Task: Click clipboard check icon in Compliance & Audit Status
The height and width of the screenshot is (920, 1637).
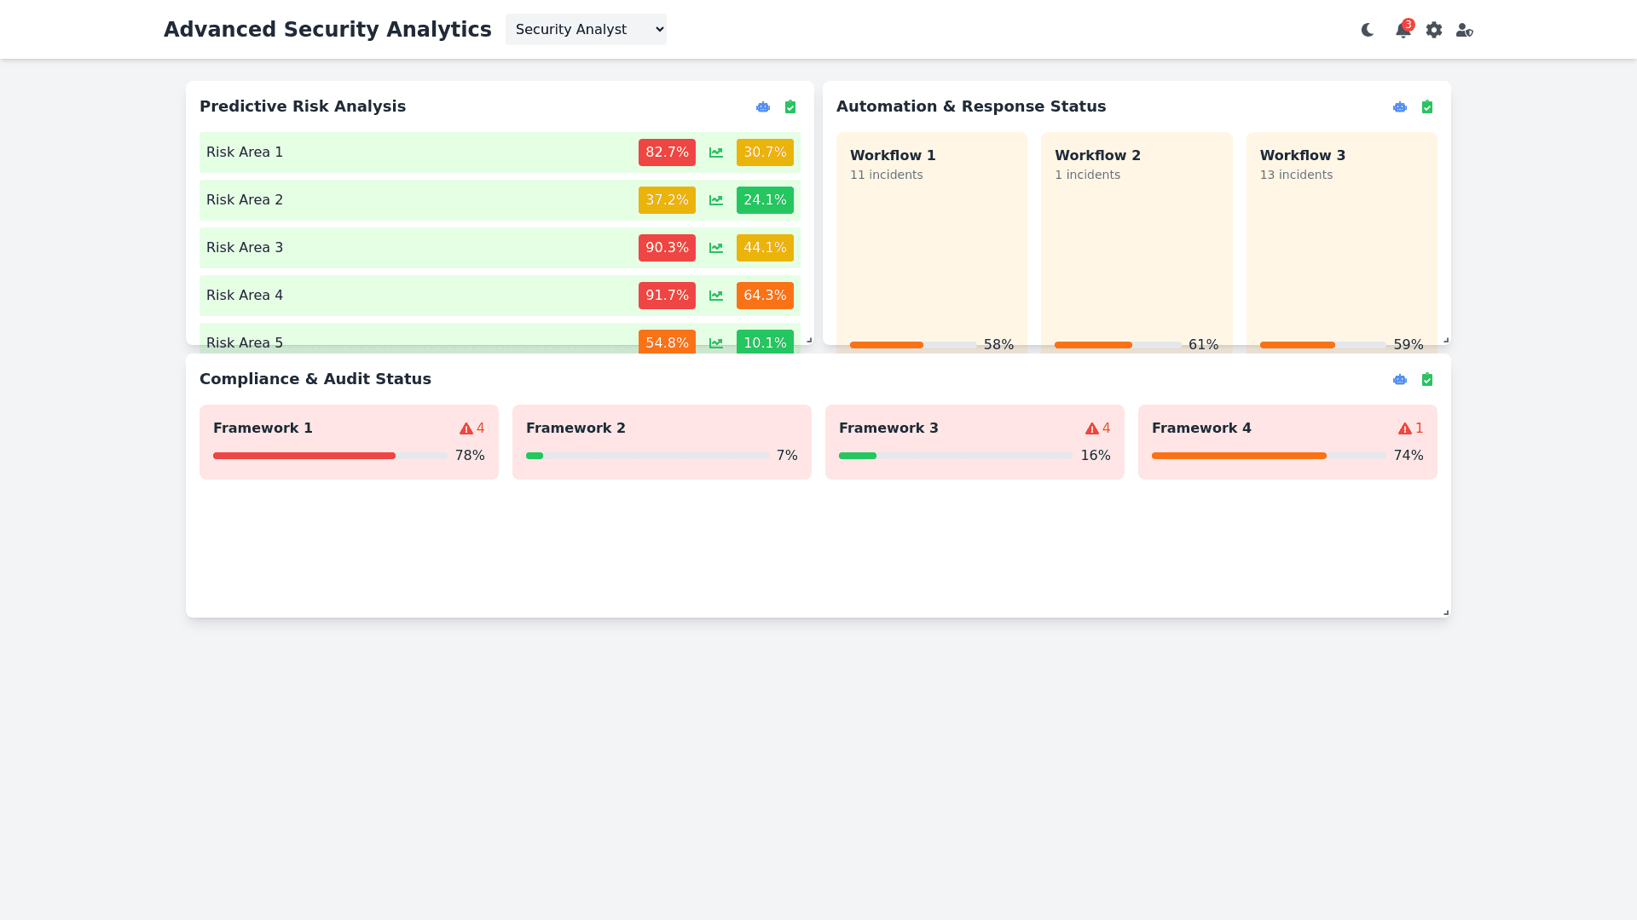Action: [1427, 380]
